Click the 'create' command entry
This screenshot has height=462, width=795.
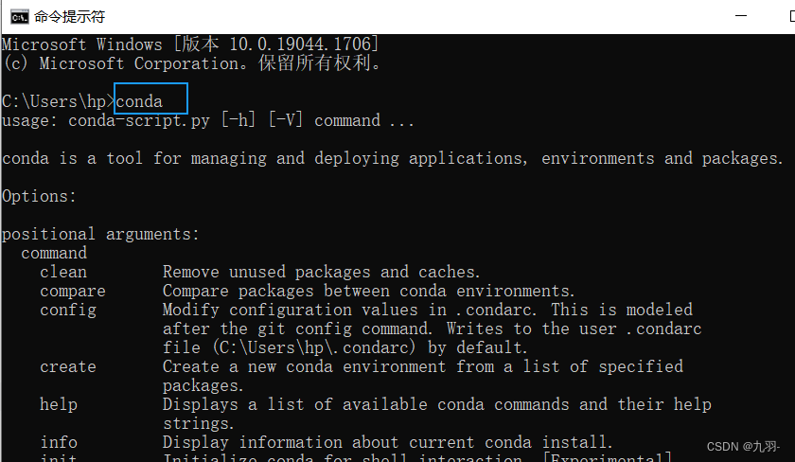(68, 366)
